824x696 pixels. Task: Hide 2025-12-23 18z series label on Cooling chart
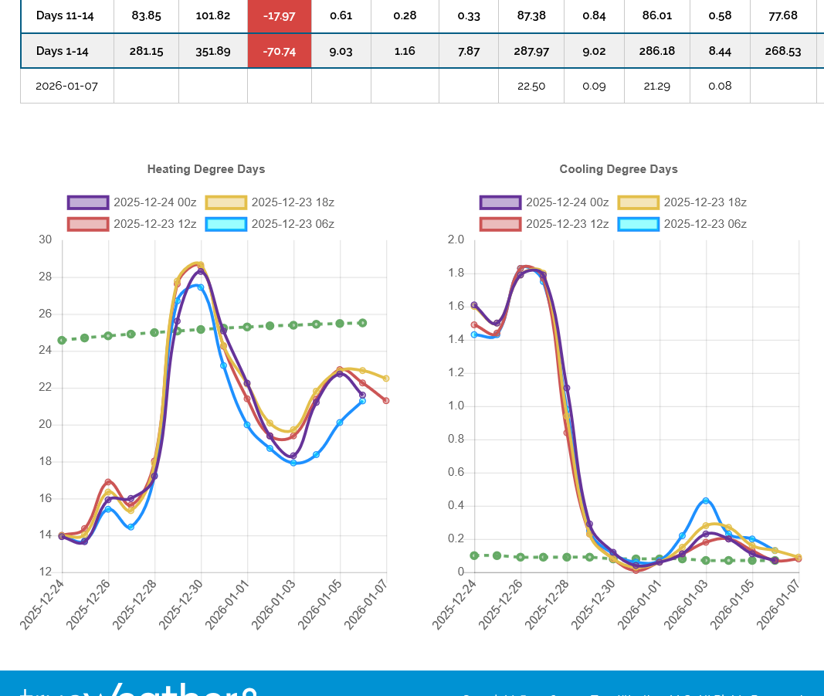(x=705, y=202)
